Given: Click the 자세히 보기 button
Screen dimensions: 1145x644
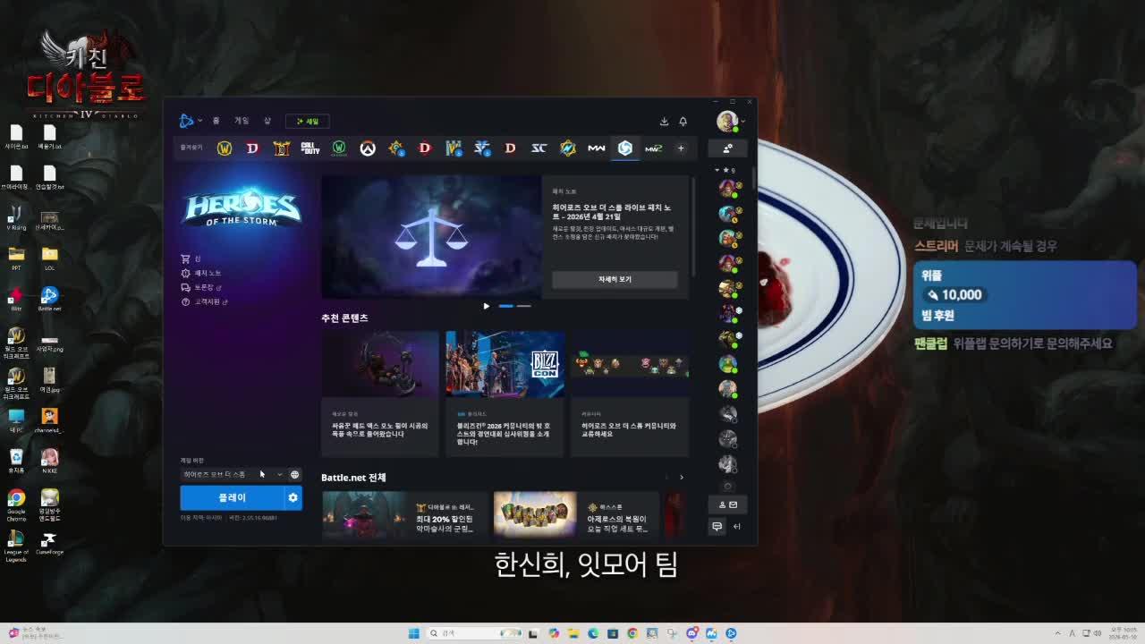Looking at the screenshot, I should (x=615, y=279).
